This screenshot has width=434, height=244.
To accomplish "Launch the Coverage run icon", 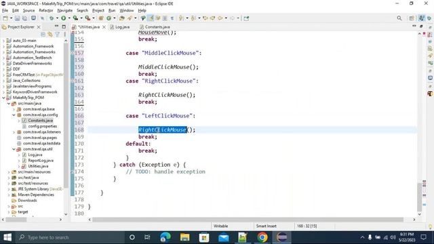I will 75,18.
